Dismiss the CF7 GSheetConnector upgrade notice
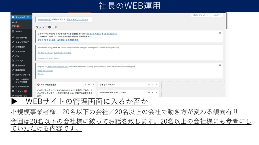This screenshot has width=259, height=145. (x=220, y=65)
